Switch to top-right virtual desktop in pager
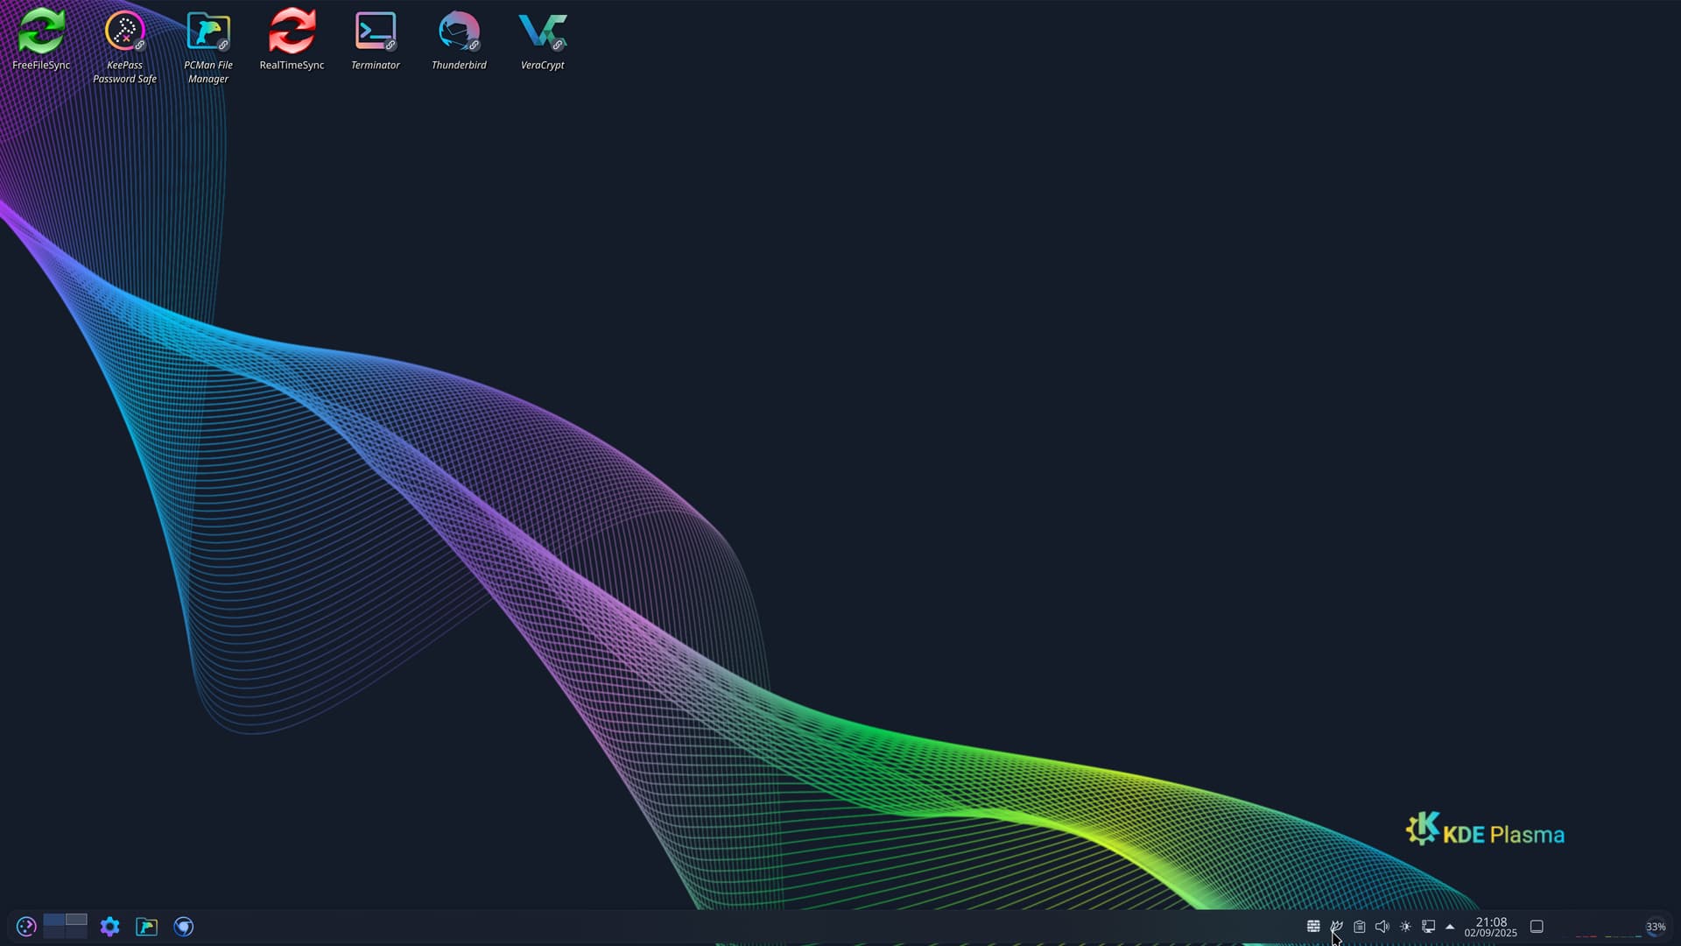 point(76,920)
